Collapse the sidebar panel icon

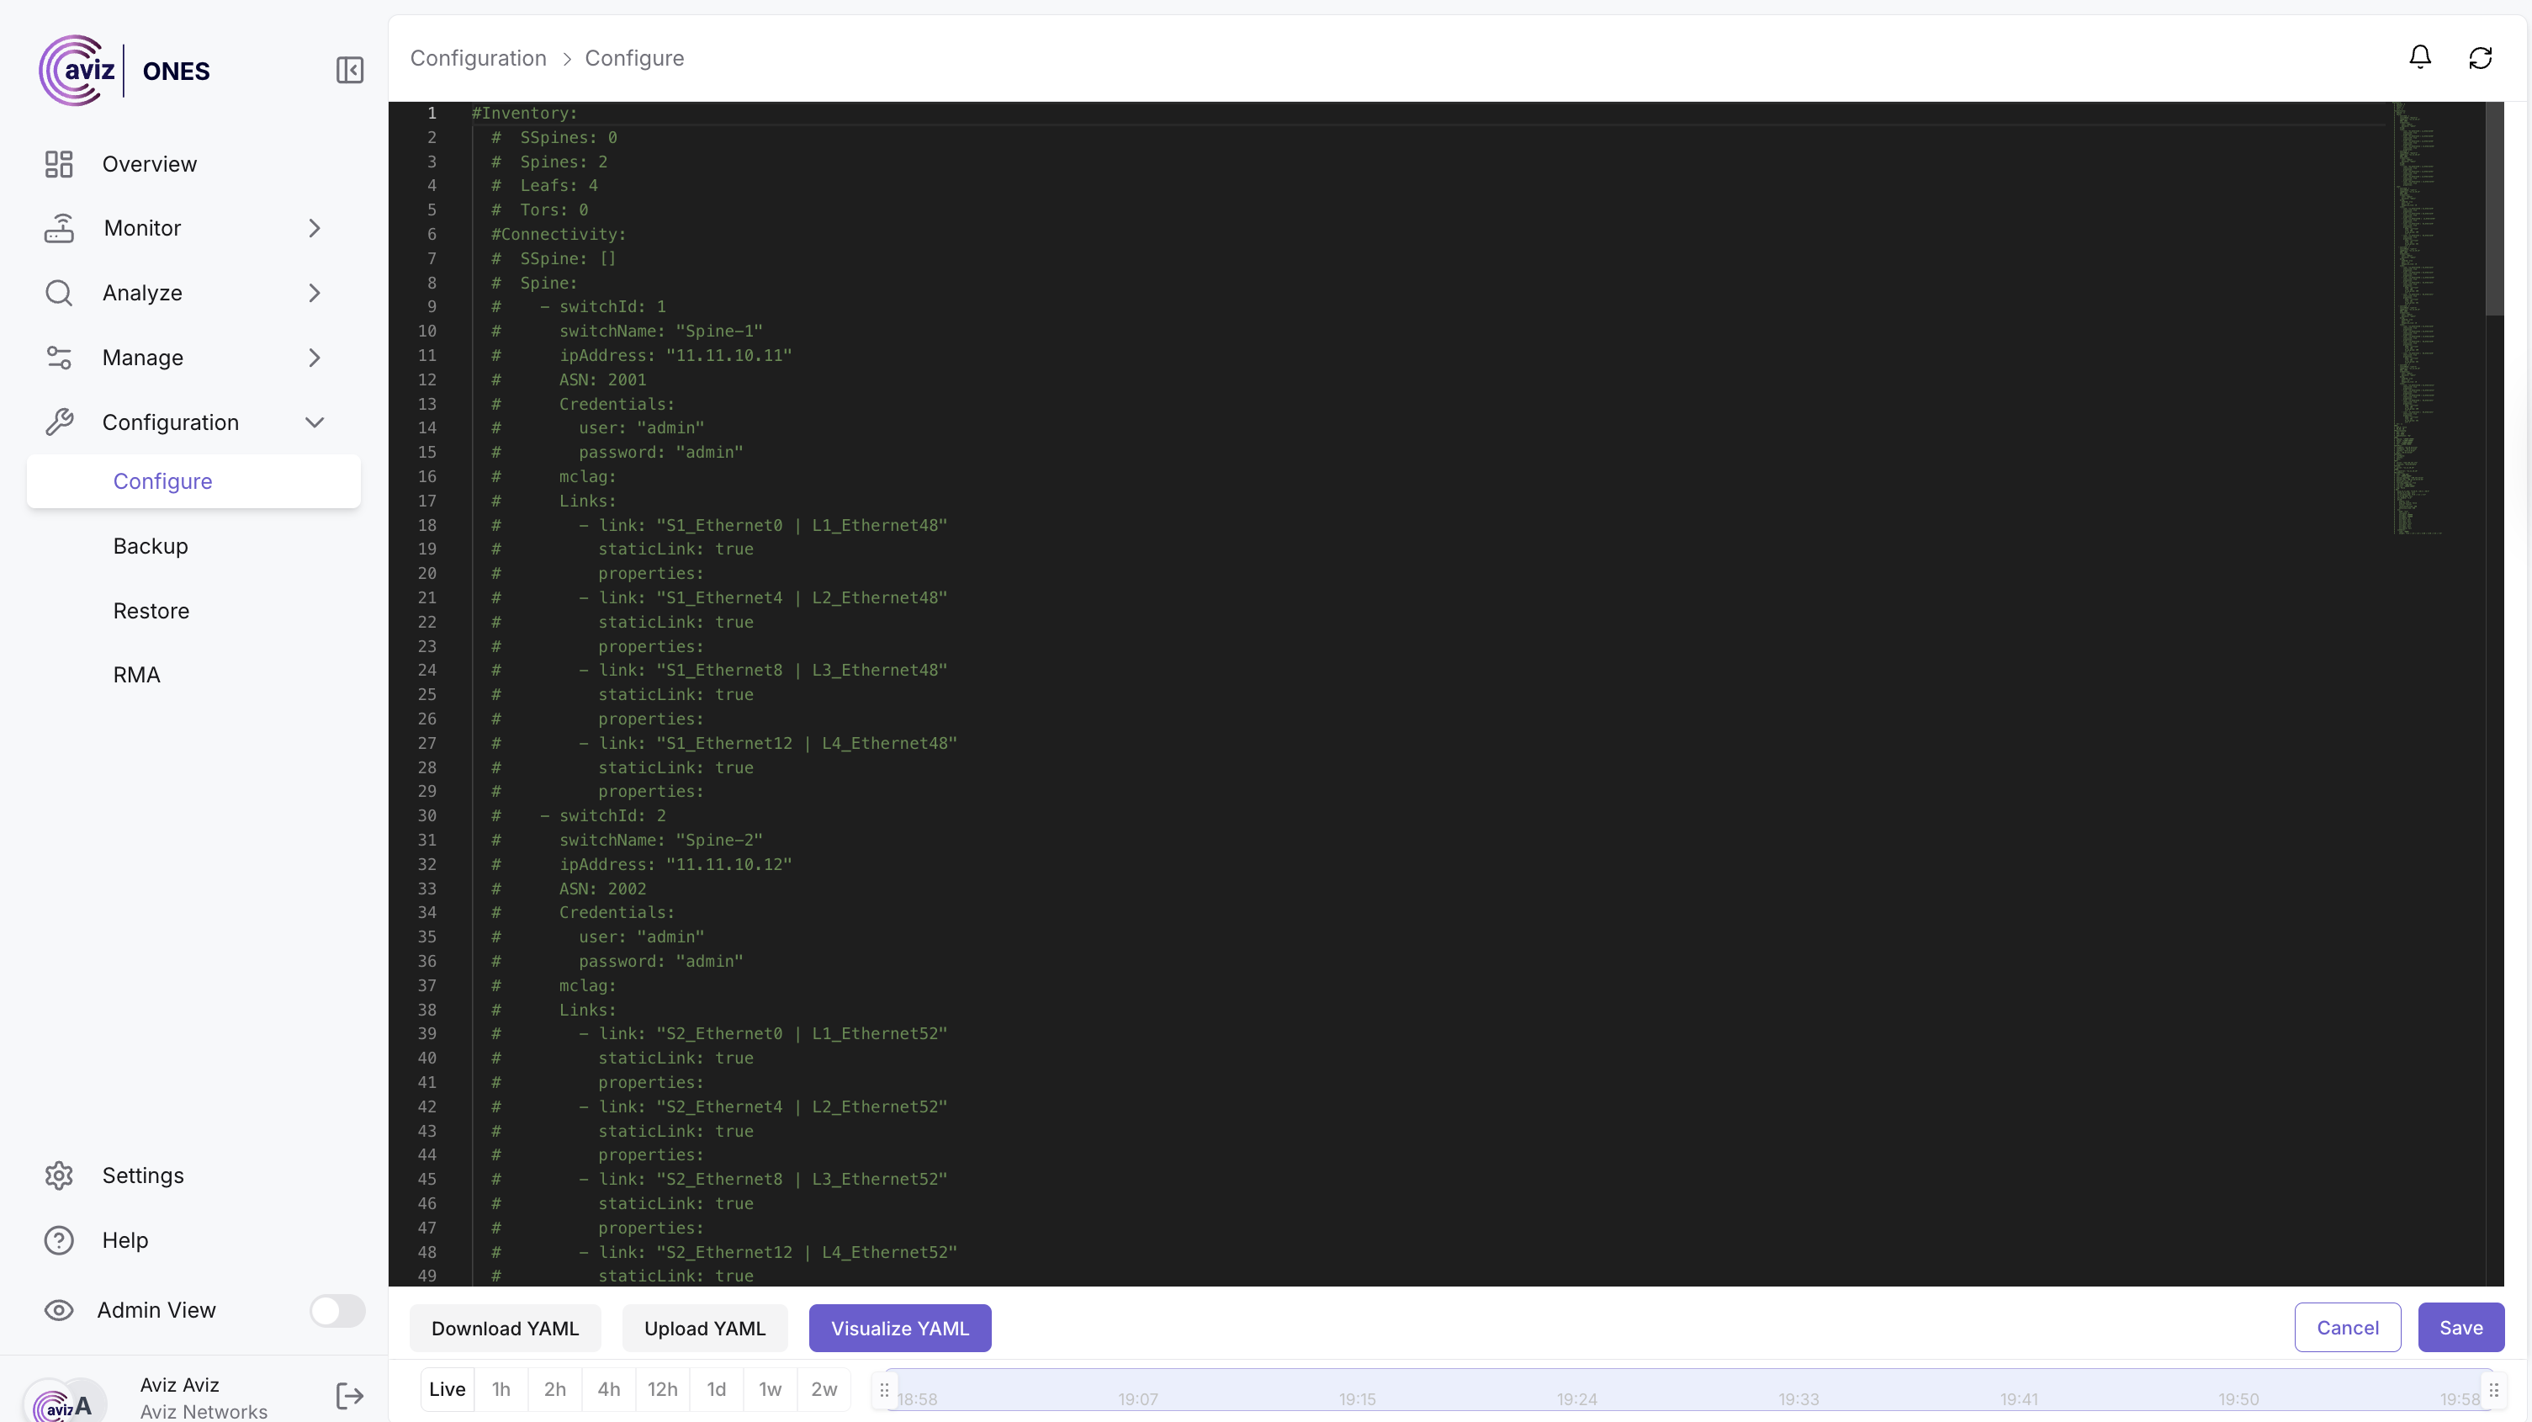point(350,70)
